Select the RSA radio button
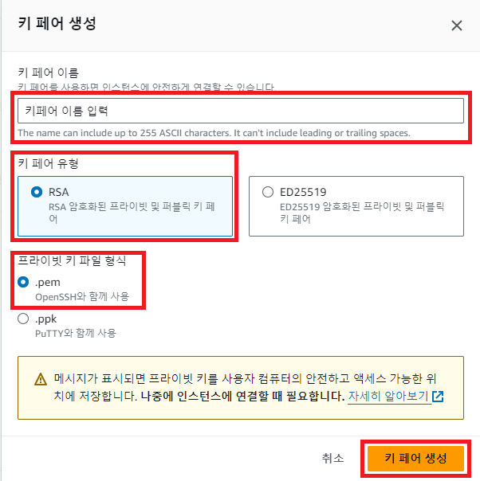 pyautogui.click(x=37, y=192)
